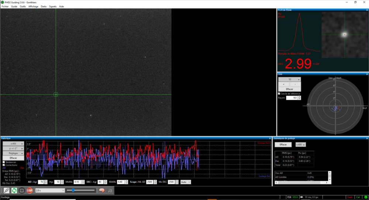Click the zoomed guide star thumbnail image
The width and height of the screenshot is (369, 200).
[345, 35]
